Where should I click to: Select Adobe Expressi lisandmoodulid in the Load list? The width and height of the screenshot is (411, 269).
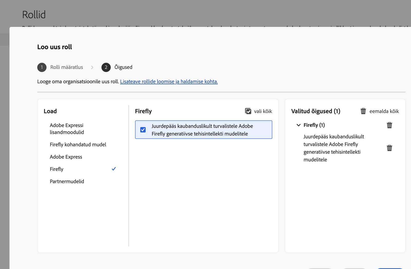[x=67, y=129]
